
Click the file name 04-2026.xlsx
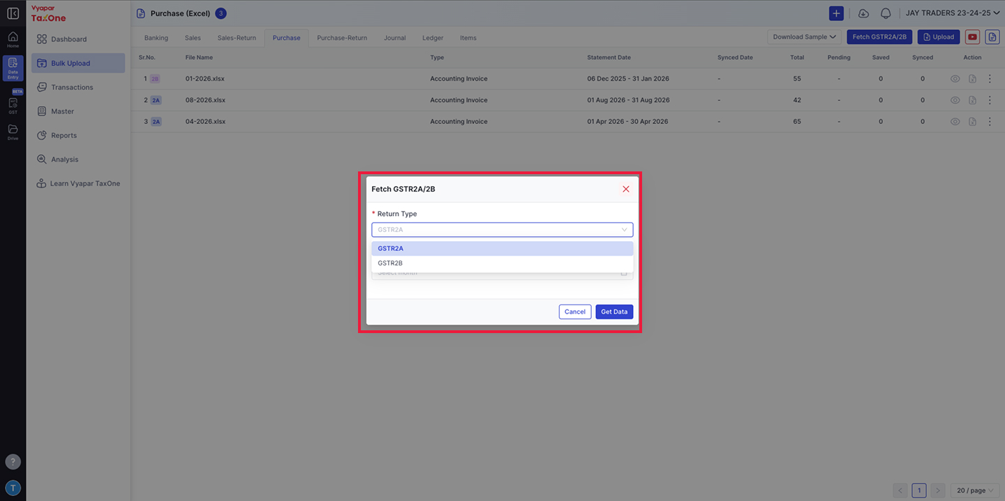pyautogui.click(x=205, y=121)
